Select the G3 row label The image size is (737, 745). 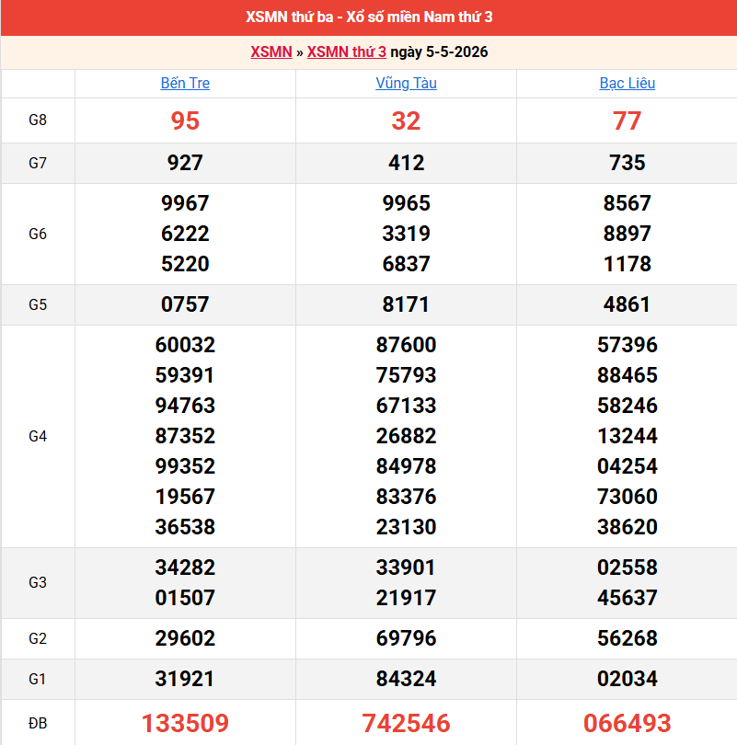coord(38,582)
